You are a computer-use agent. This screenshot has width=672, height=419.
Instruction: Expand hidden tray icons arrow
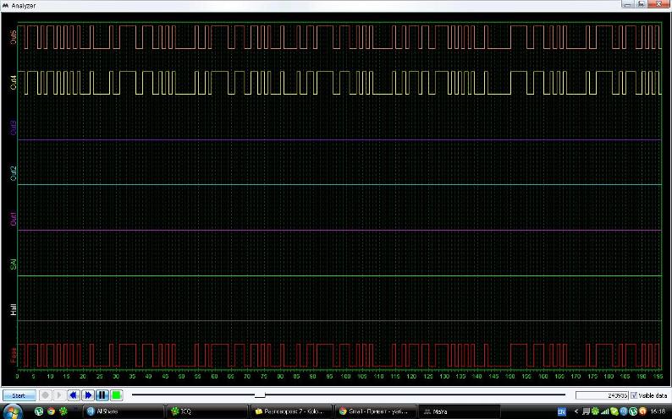tap(576, 411)
